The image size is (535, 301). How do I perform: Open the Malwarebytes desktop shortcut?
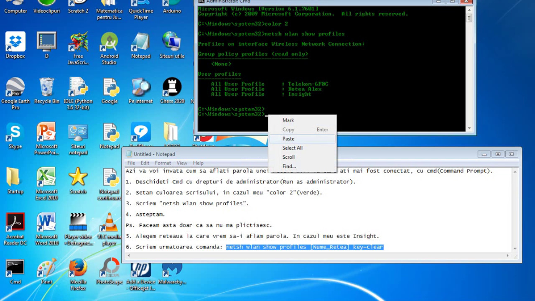pyautogui.click(x=172, y=273)
